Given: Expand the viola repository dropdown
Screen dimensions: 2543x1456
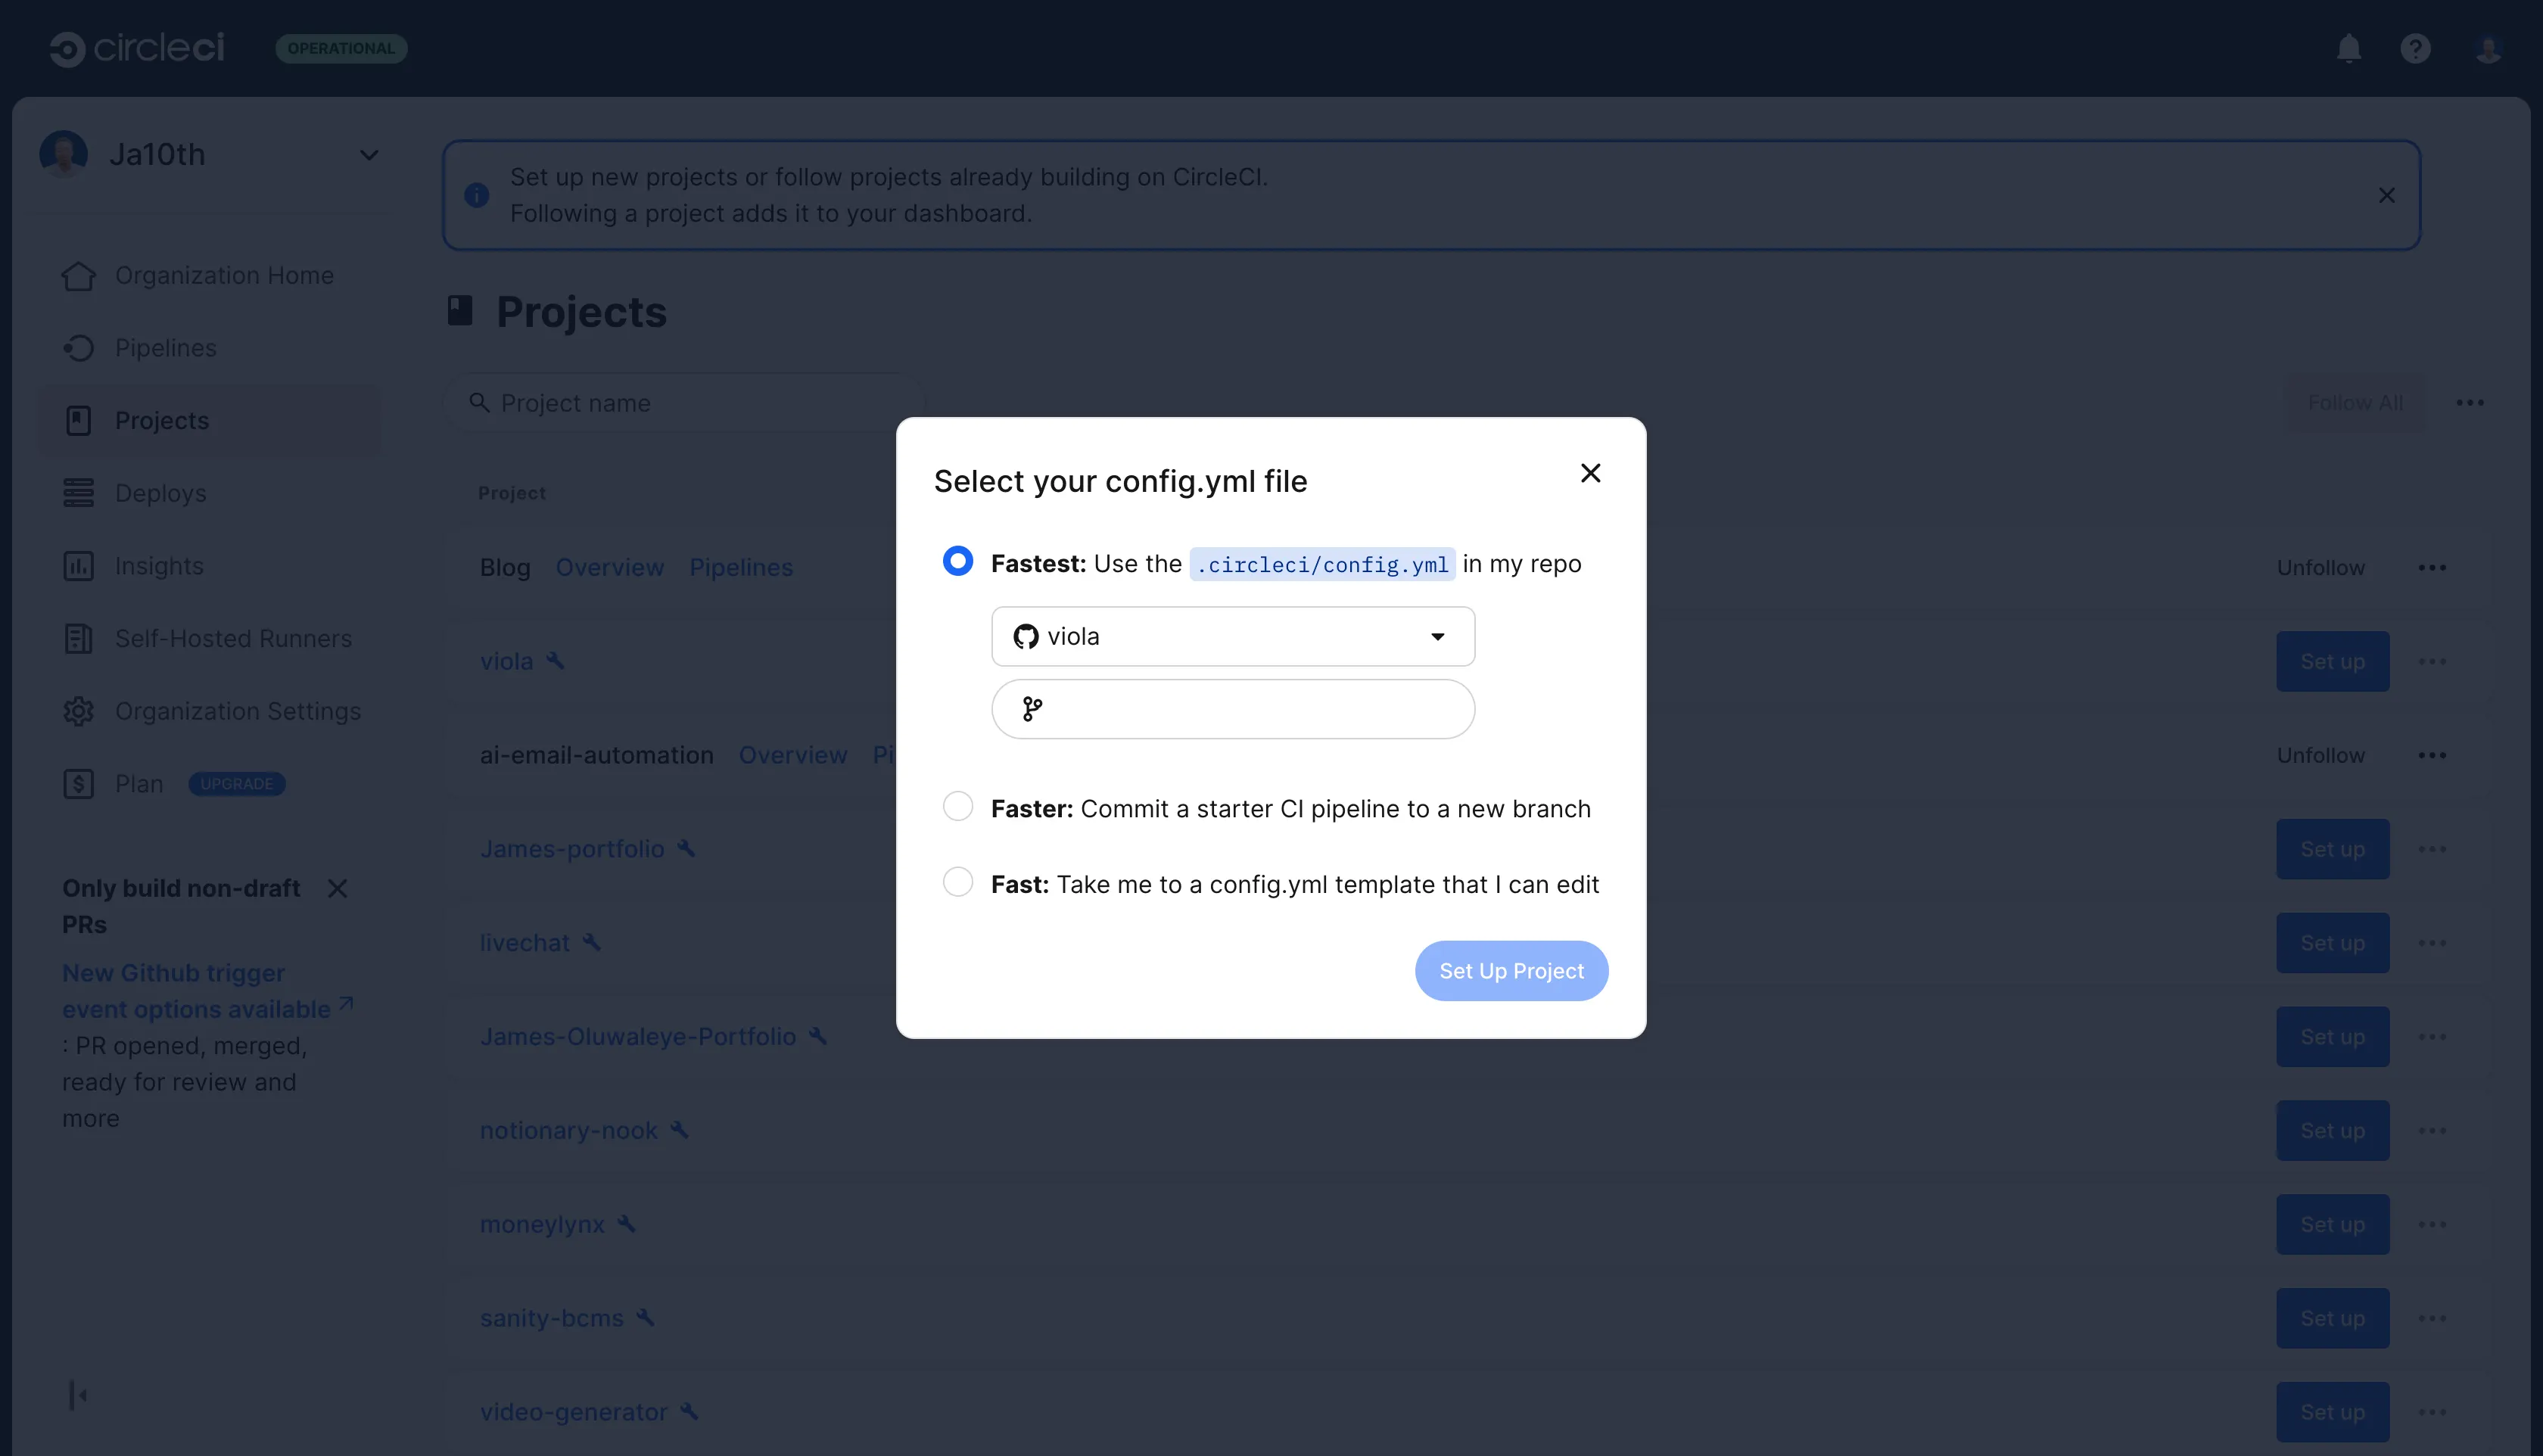Looking at the screenshot, I should point(1232,636).
